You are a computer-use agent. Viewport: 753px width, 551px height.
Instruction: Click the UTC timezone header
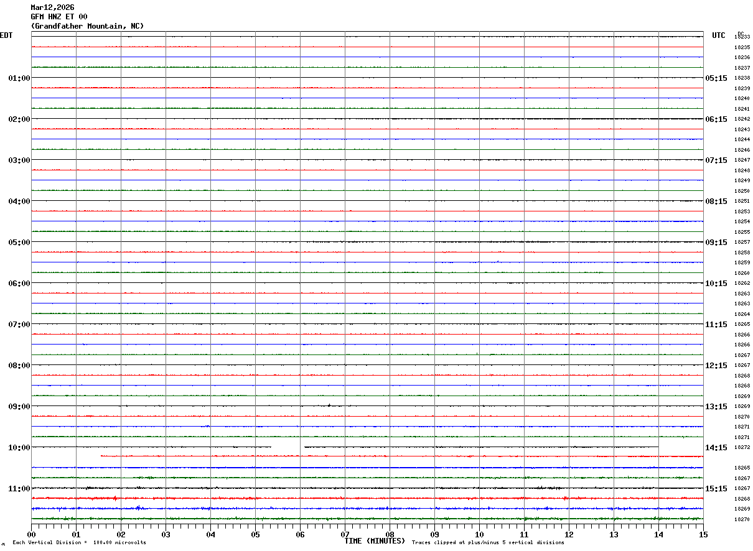(719, 35)
